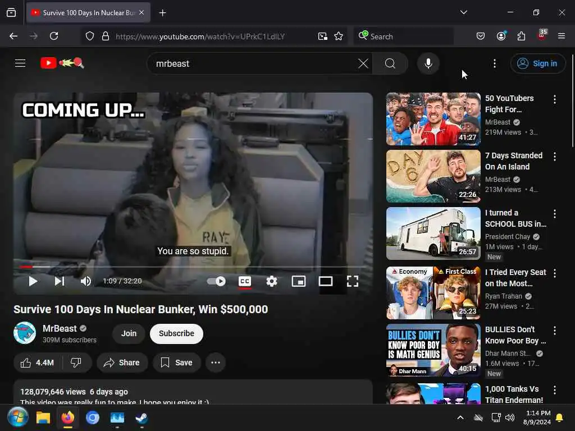Launch Steam from taskbar
The image size is (575, 431).
[x=142, y=418]
